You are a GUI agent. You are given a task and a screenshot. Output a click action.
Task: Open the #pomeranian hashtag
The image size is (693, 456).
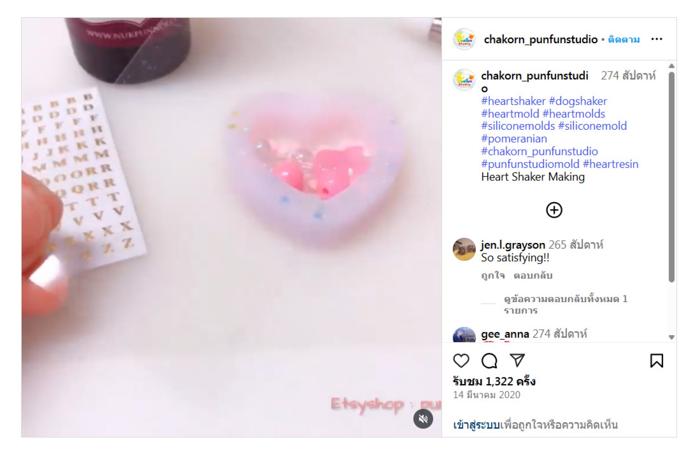pyautogui.click(x=514, y=138)
